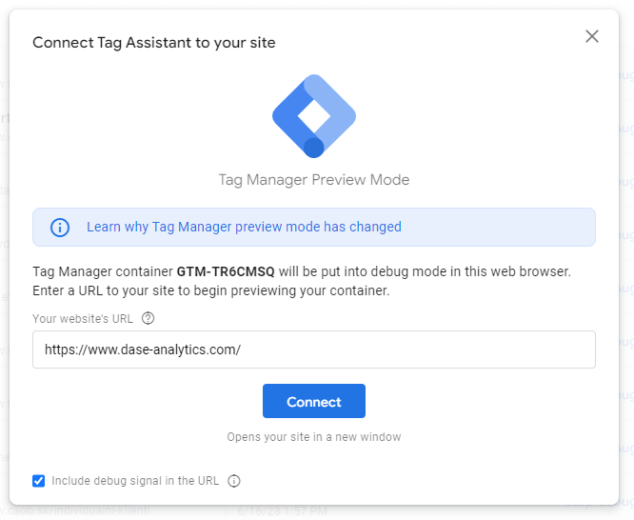634x520 pixels.
Task: Click dimmed csob.sk link behind the dialog
Action: point(75,510)
